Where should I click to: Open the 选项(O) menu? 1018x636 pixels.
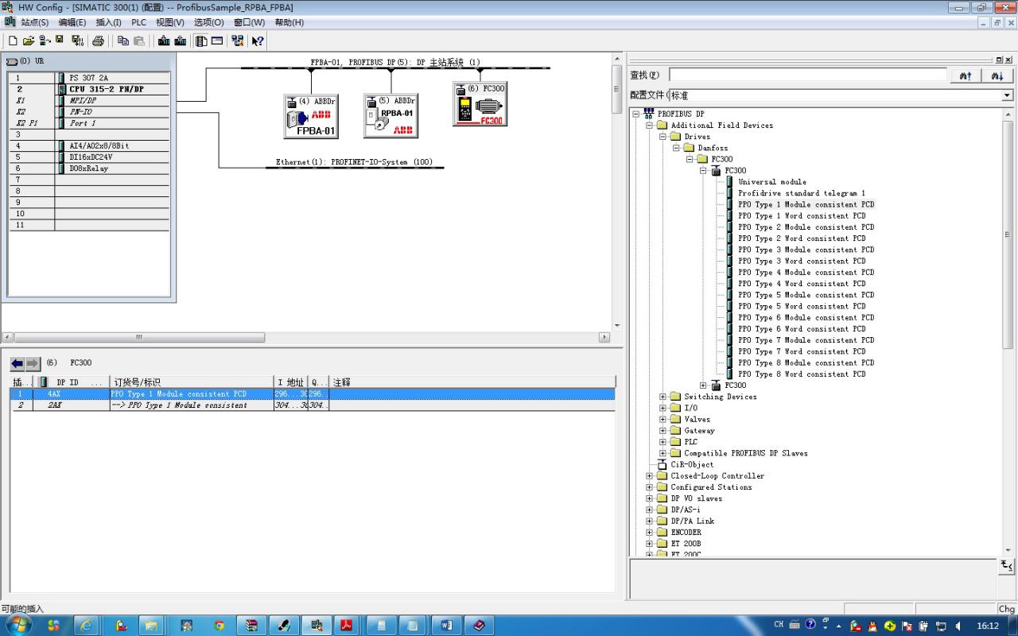209,22
